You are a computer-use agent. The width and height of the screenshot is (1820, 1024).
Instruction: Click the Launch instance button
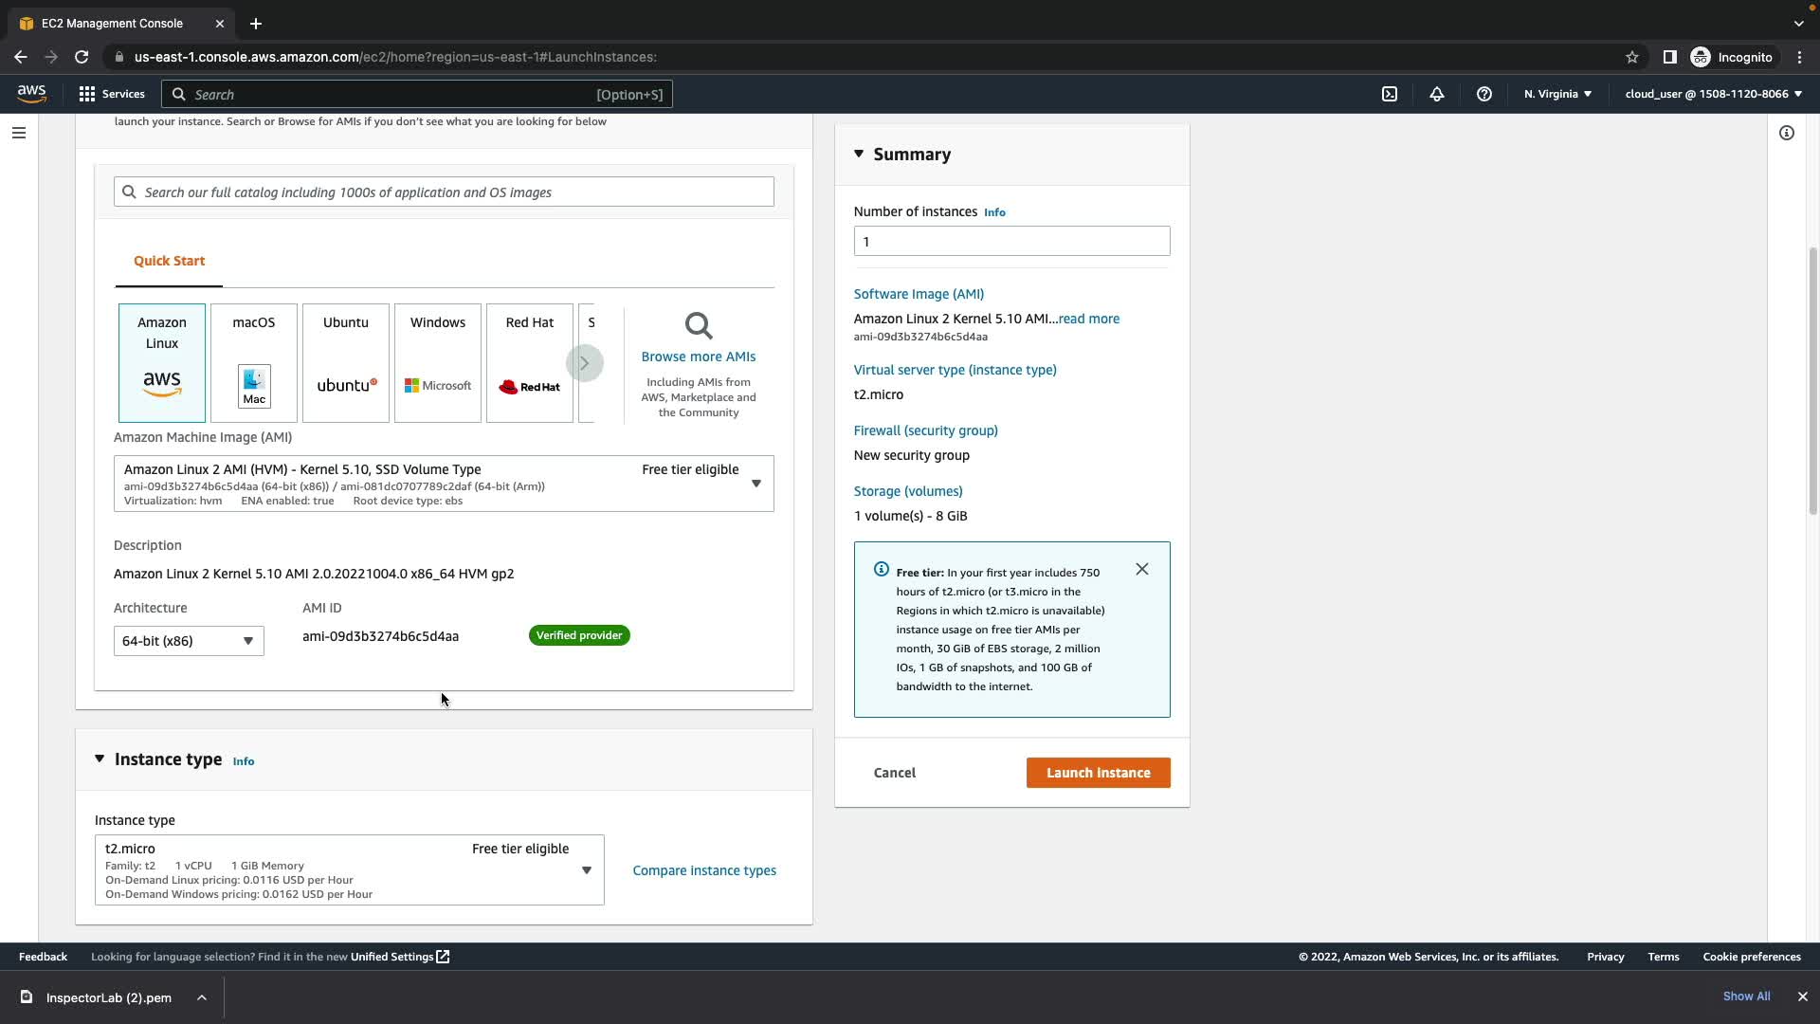(x=1098, y=773)
